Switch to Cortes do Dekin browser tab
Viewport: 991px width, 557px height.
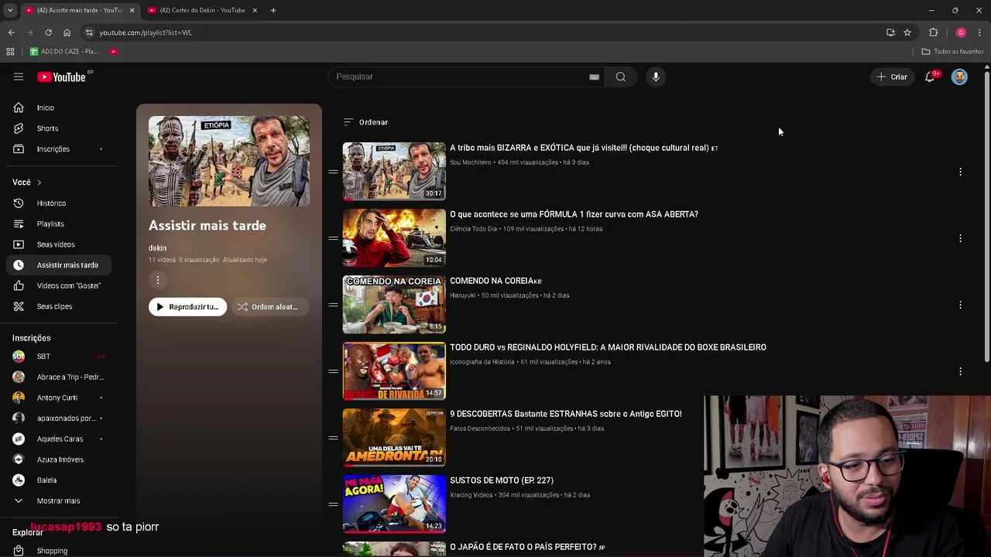click(202, 10)
